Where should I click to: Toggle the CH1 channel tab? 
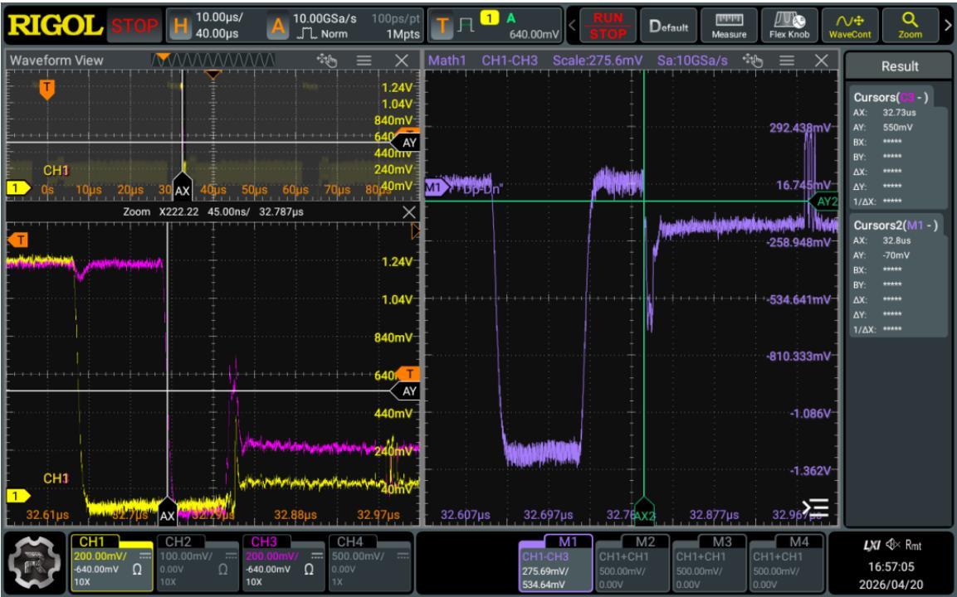[x=112, y=562]
